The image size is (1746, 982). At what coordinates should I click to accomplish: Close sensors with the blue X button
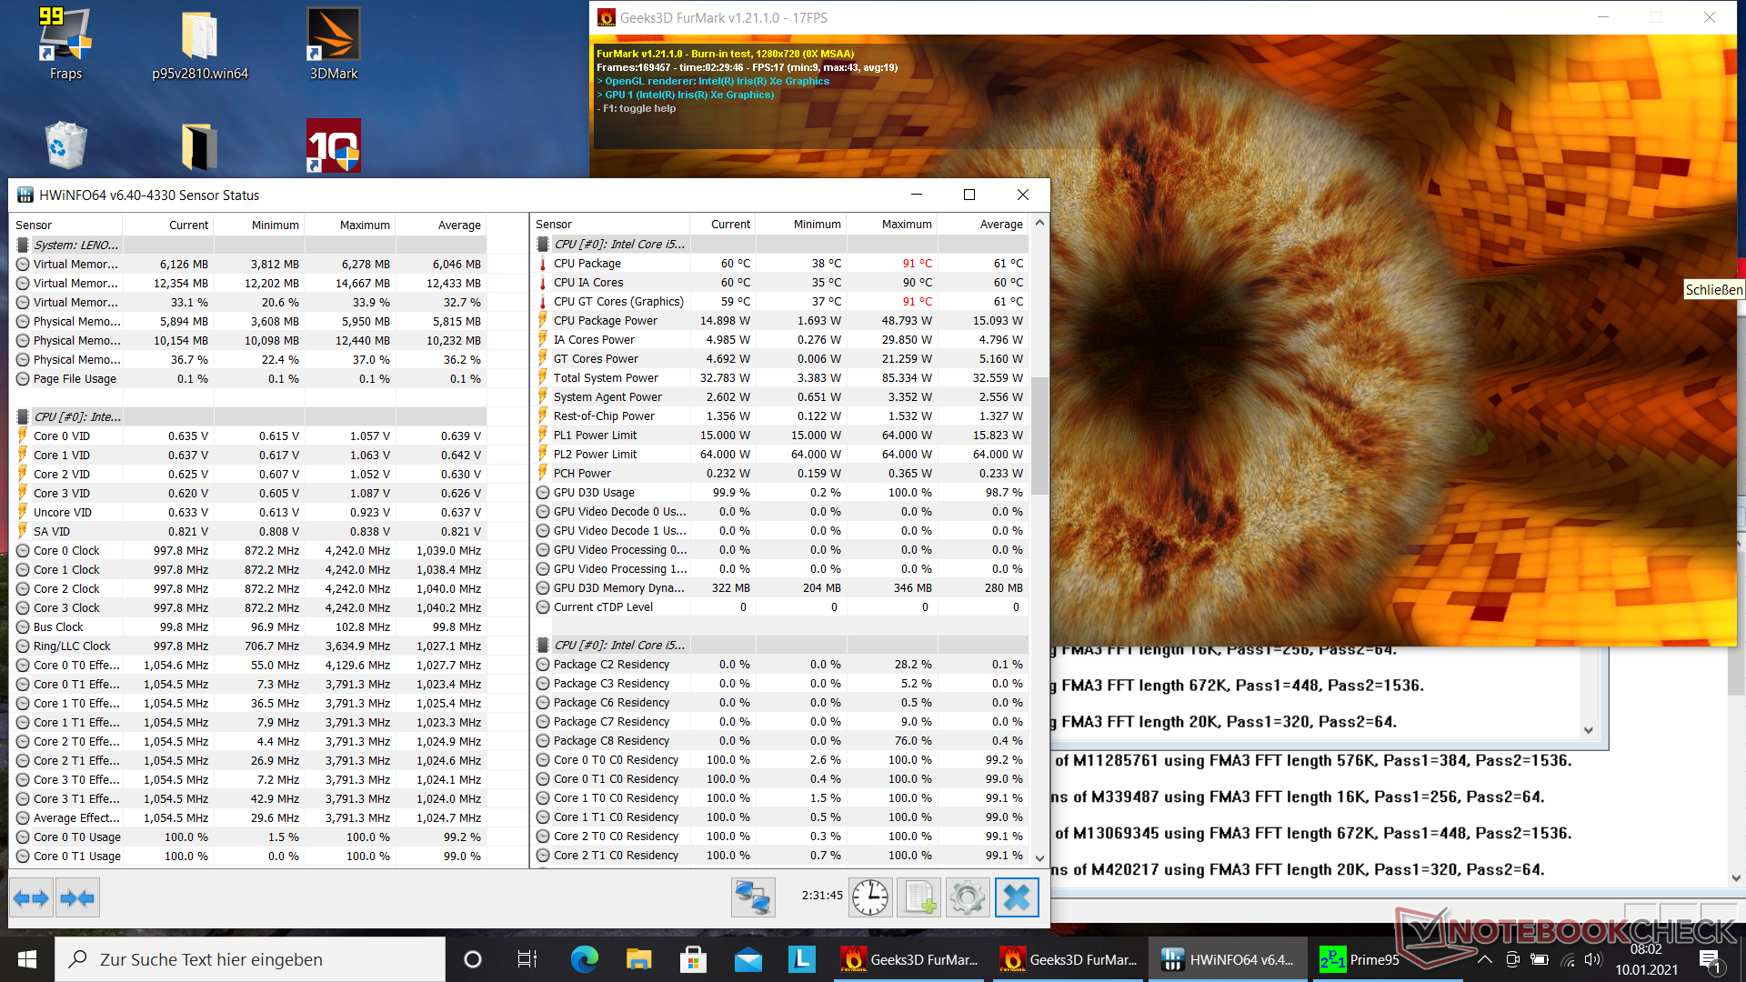(x=1016, y=897)
